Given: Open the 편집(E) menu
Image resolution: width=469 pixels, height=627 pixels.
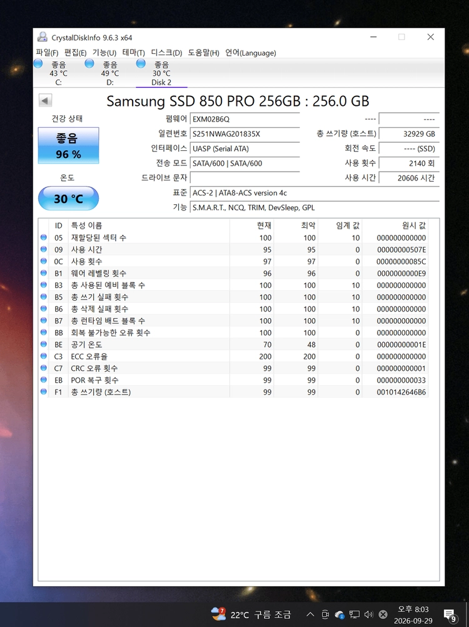Looking at the screenshot, I should [76, 53].
